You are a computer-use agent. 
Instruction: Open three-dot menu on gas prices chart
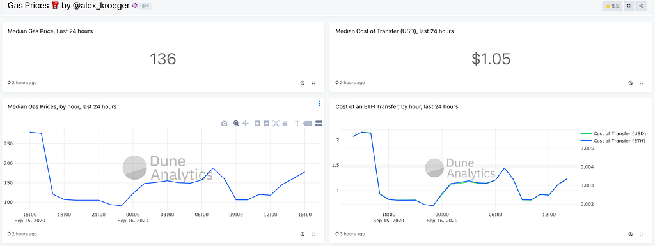pos(320,103)
